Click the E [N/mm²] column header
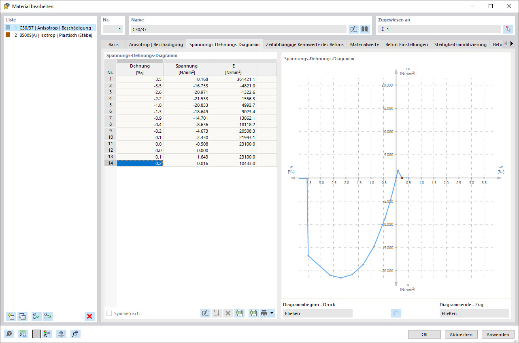This screenshot has height=343, width=519. [x=233, y=69]
